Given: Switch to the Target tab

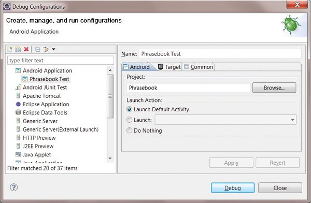Looking at the screenshot, I should point(169,67).
